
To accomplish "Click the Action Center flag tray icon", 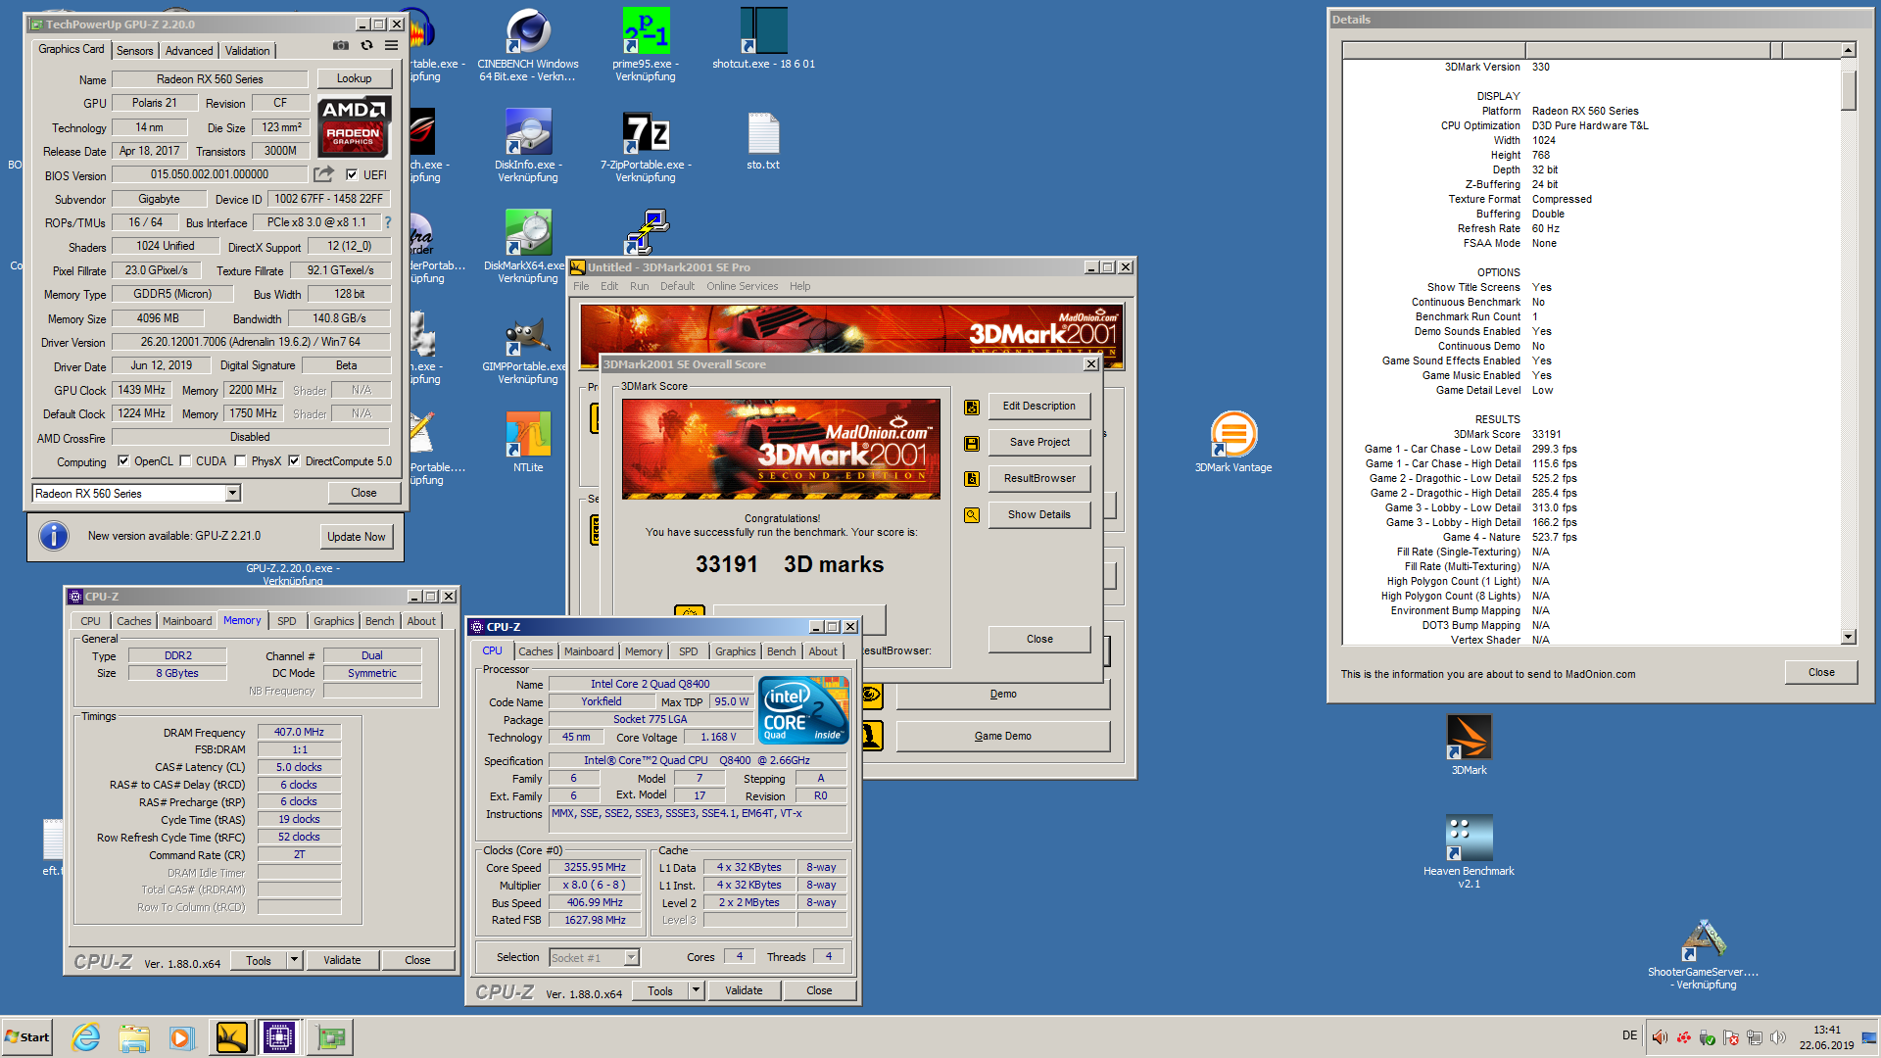I will click(1730, 1037).
